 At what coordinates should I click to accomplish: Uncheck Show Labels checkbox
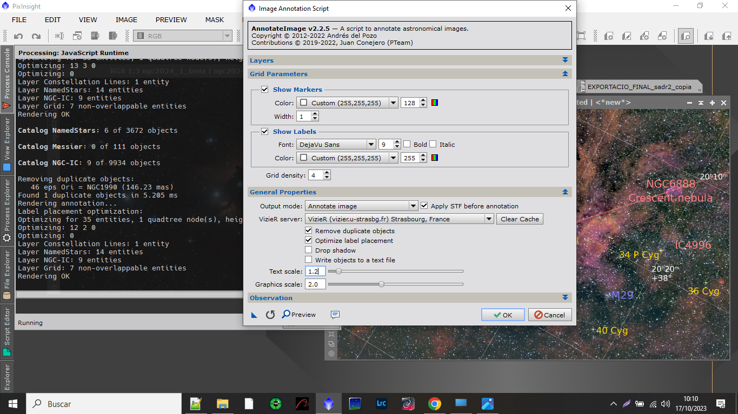265,132
